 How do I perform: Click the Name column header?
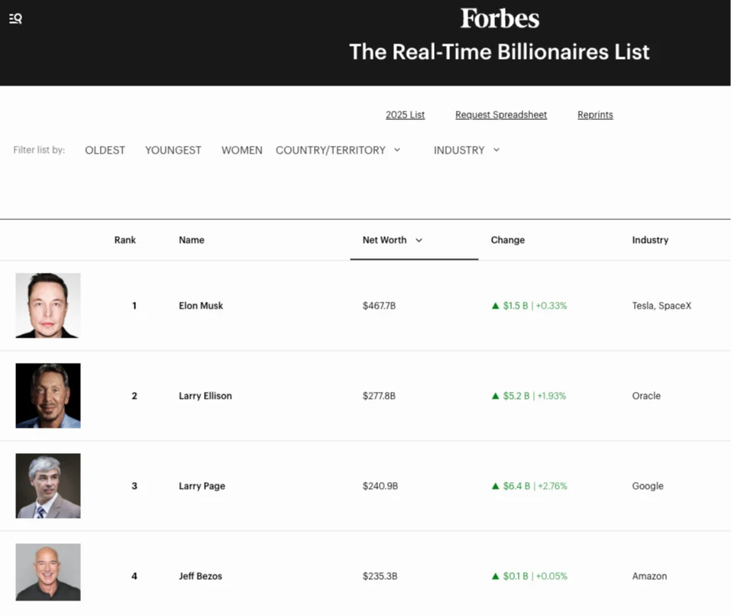(x=192, y=240)
